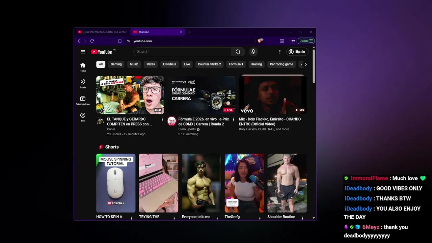The width and height of the screenshot is (432, 243).
Task: Open the You section in the sidebar
Action: 83,117
